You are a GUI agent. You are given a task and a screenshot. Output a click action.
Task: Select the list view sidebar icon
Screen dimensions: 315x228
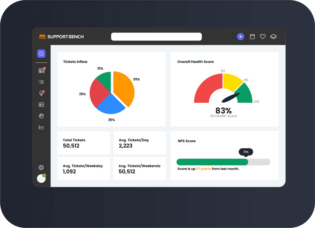click(x=42, y=82)
